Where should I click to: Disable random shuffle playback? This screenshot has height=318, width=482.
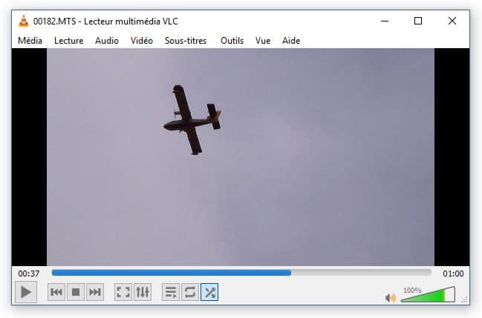tap(209, 292)
